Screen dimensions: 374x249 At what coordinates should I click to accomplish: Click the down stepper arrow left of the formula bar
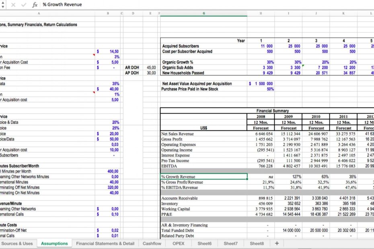pyautogui.click(x=3, y=6)
